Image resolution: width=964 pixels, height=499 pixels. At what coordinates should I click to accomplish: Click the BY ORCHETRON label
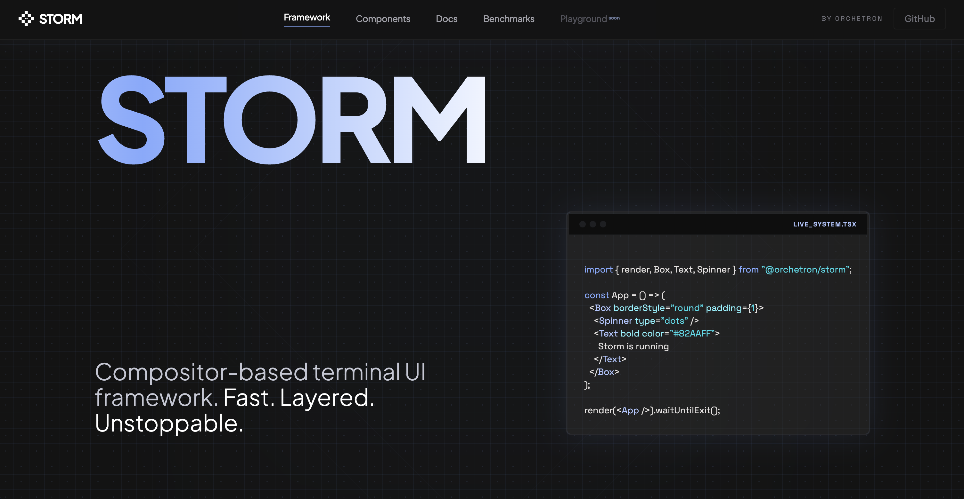click(852, 18)
